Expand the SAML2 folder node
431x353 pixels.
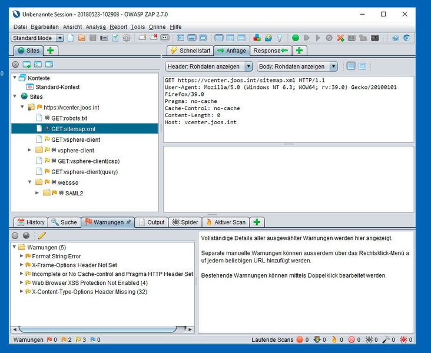pyautogui.click(x=37, y=193)
